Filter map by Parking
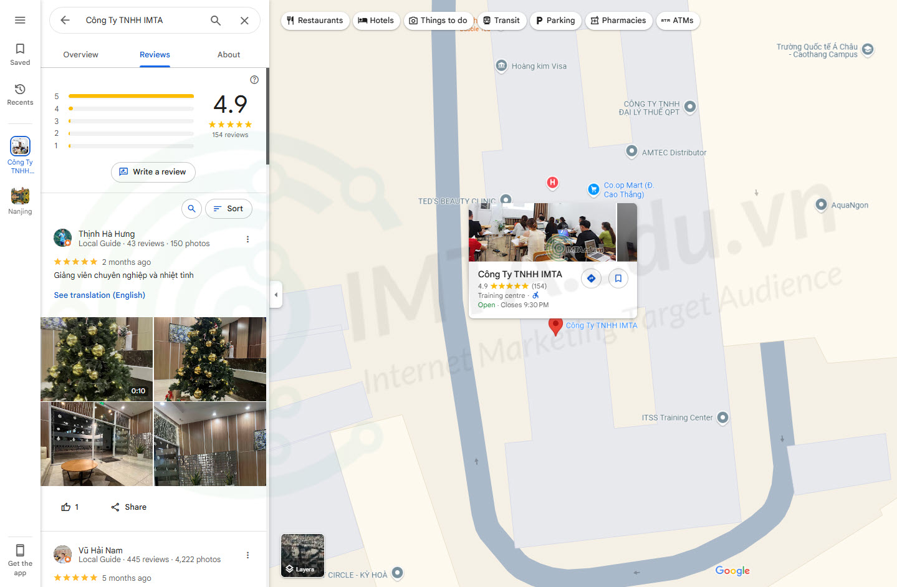Viewport: 897px width, 587px height. pyautogui.click(x=555, y=21)
